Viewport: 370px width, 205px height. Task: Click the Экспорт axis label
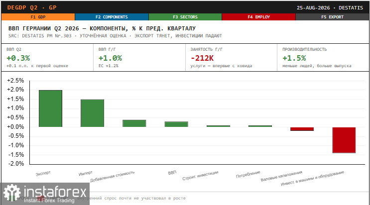point(43,173)
